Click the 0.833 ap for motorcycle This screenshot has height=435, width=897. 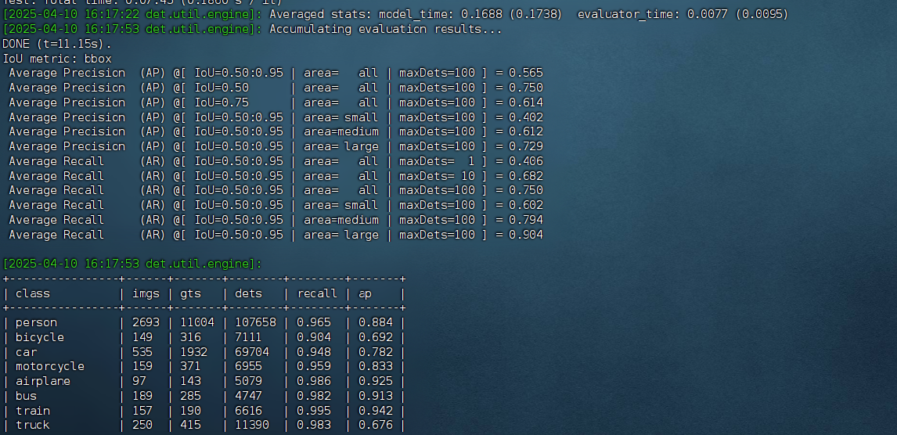(x=375, y=366)
